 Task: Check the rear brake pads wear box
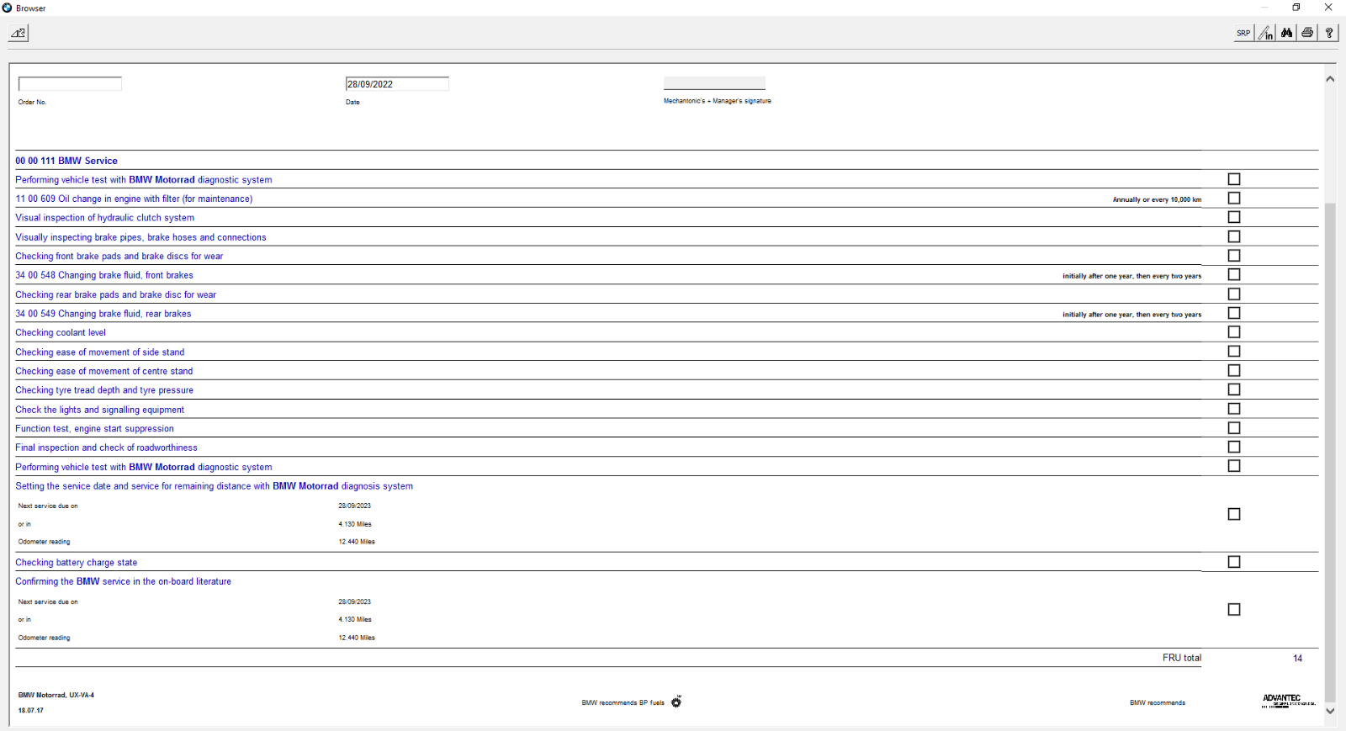(x=1234, y=294)
